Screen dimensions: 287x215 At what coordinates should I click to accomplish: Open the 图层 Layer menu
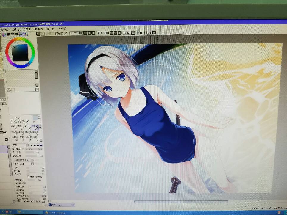(x=4, y=30)
